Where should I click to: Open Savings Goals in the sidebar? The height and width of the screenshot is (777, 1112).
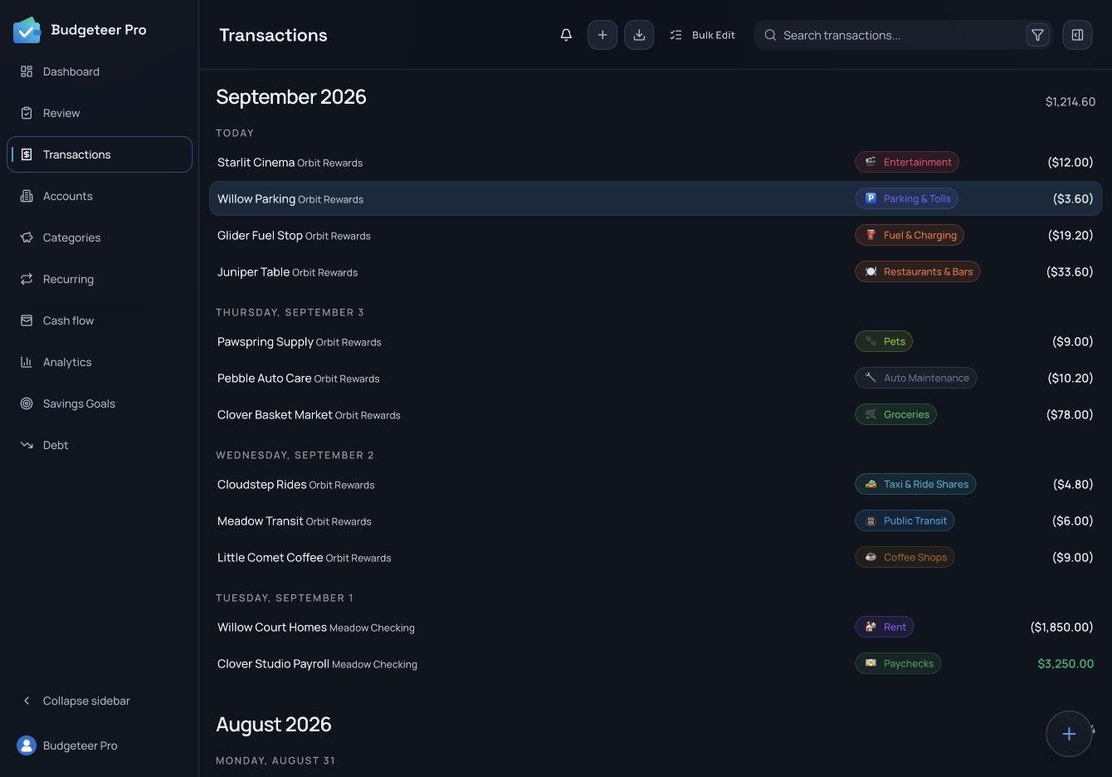100,403
